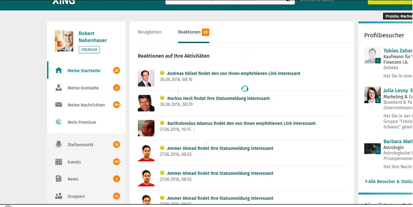The width and height of the screenshot is (413, 207).
Task: Click the home icon beside Meine Startseite
Action: pyautogui.click(x=58, y=70)
